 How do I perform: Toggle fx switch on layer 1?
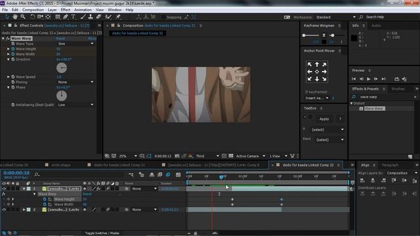98,189
